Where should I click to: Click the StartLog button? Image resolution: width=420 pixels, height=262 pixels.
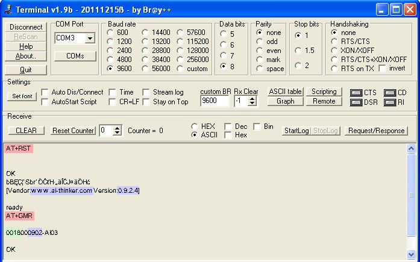coord(296,131)
